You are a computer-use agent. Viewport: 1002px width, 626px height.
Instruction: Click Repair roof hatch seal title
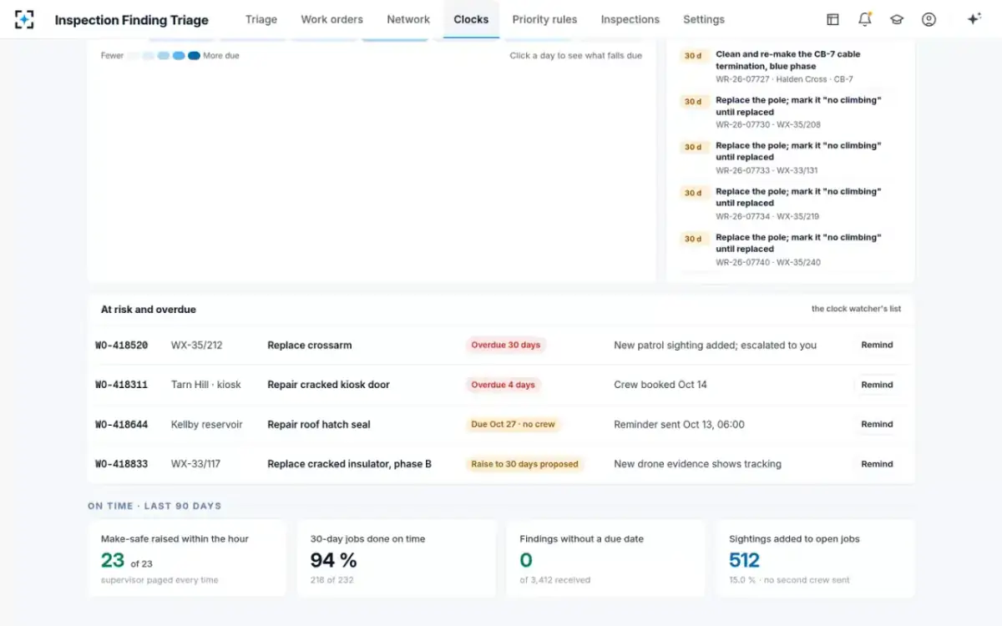[318, 425]
